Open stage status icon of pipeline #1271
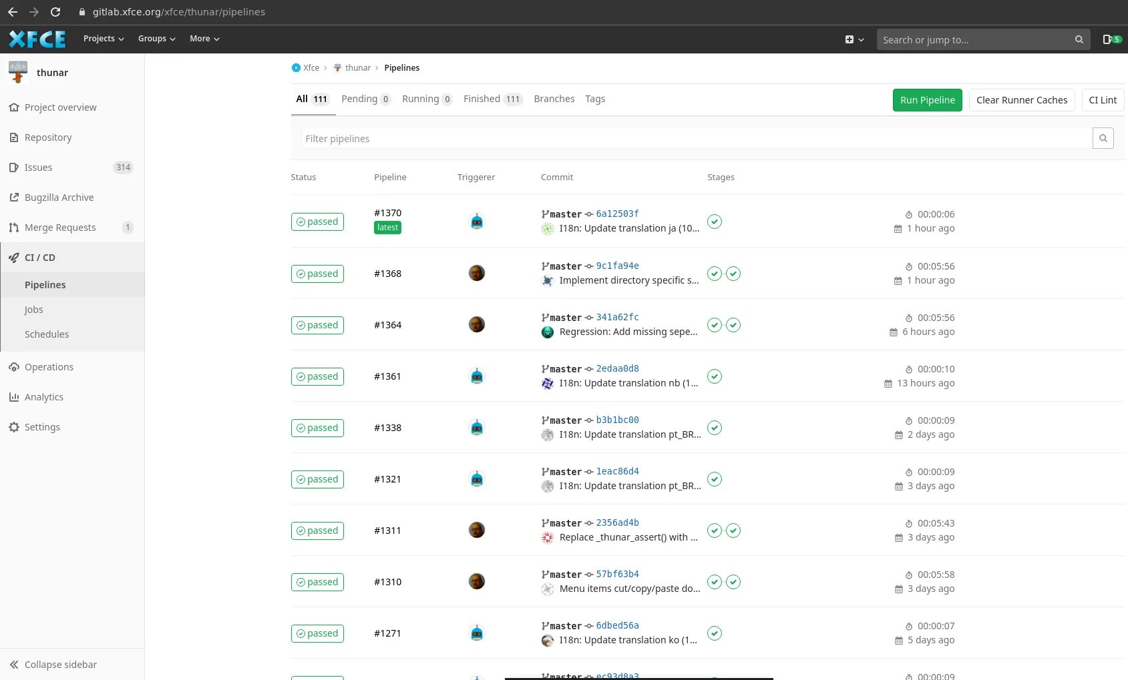Screen dimensions: 1128x680 coord(715,633)
